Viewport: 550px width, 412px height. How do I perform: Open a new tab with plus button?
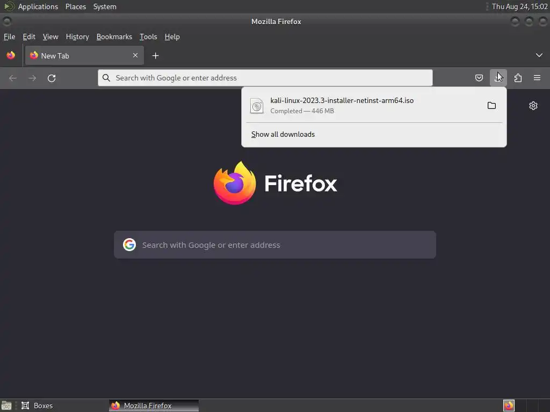click(155, 56)
